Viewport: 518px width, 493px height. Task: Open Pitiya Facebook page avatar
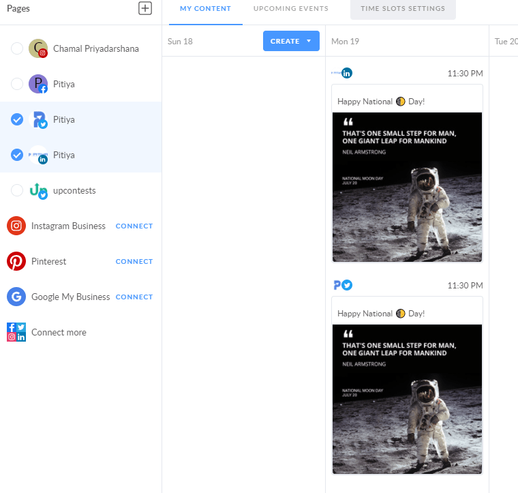(x=38, y=84)
